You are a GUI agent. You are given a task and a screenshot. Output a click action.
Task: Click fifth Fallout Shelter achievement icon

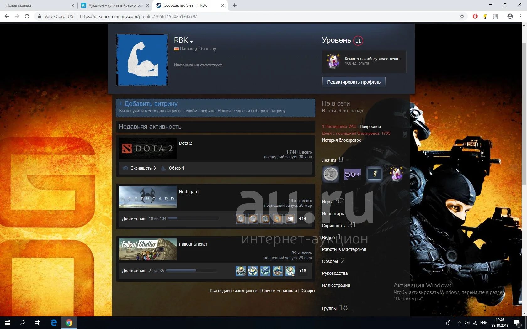[290, 271]
